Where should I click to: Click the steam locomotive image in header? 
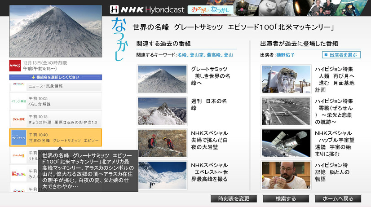(246, 8)
